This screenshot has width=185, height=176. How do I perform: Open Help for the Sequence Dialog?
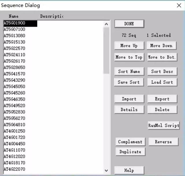tap(129, 170)
